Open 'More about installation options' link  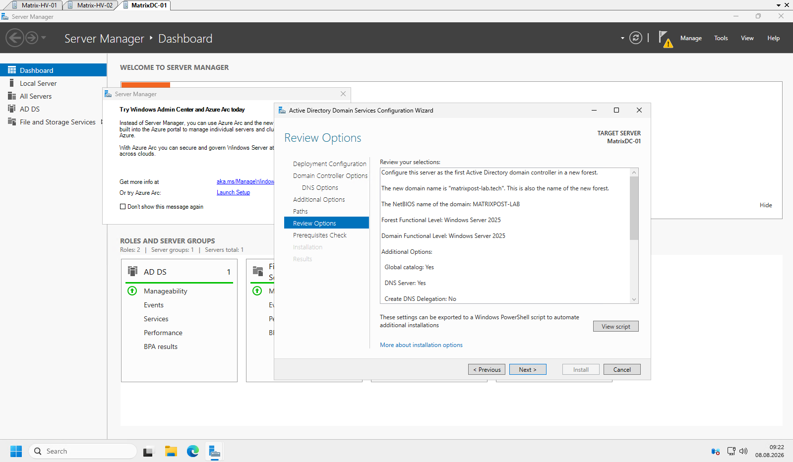coord(421,345)
